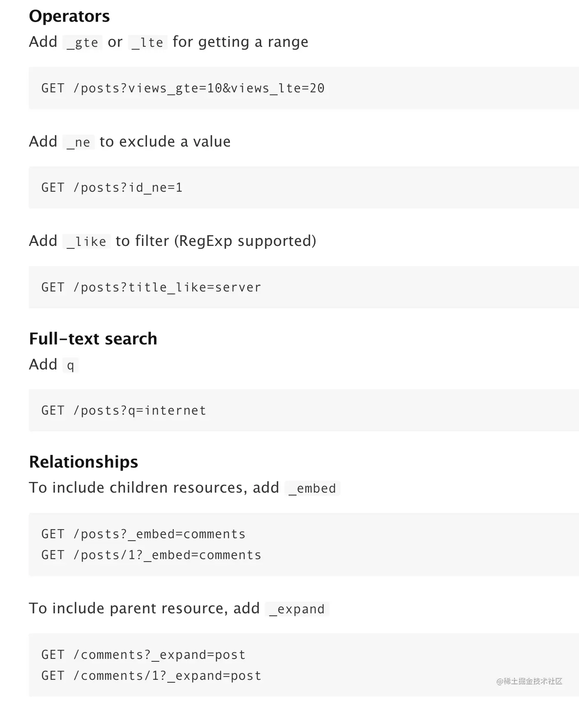The image size is (579, 702).
Task: Click the comments/1?_expand=post code line
Action: (151, 675)
